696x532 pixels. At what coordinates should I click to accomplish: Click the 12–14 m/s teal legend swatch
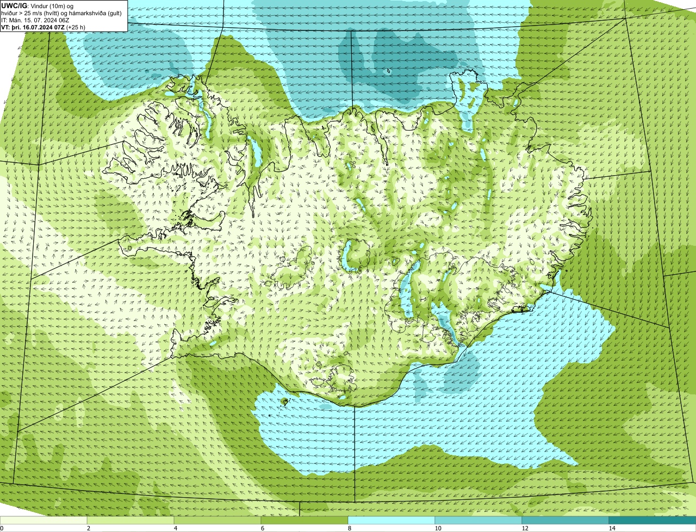pyautogui.click(x=565, y=521)
